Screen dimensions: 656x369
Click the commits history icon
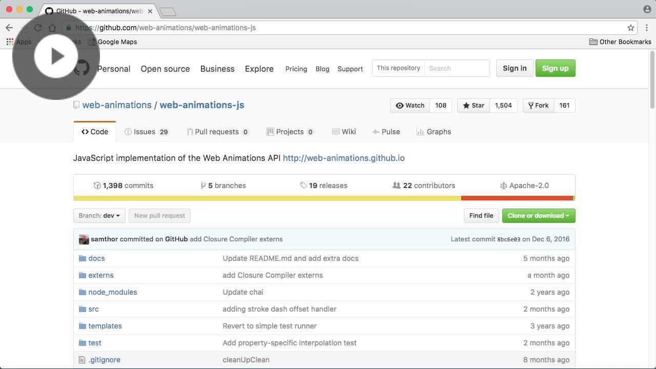[97, 186]
